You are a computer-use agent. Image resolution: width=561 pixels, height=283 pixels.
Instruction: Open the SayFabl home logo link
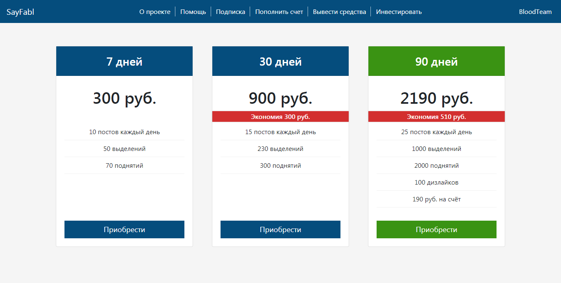coord(20,12)
